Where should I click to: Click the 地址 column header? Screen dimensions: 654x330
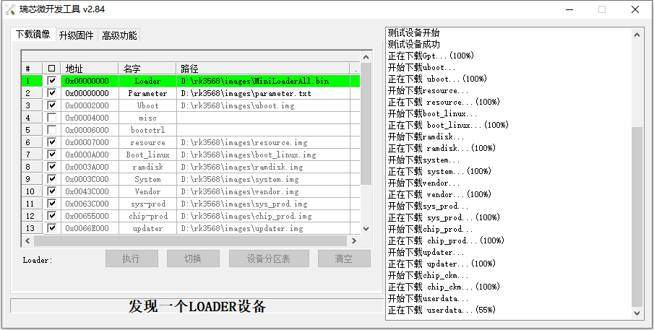pyautogui.click(x=90, y=69)
